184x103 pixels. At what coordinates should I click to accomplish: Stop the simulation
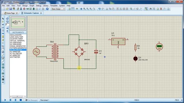click(x=21, y=100)
